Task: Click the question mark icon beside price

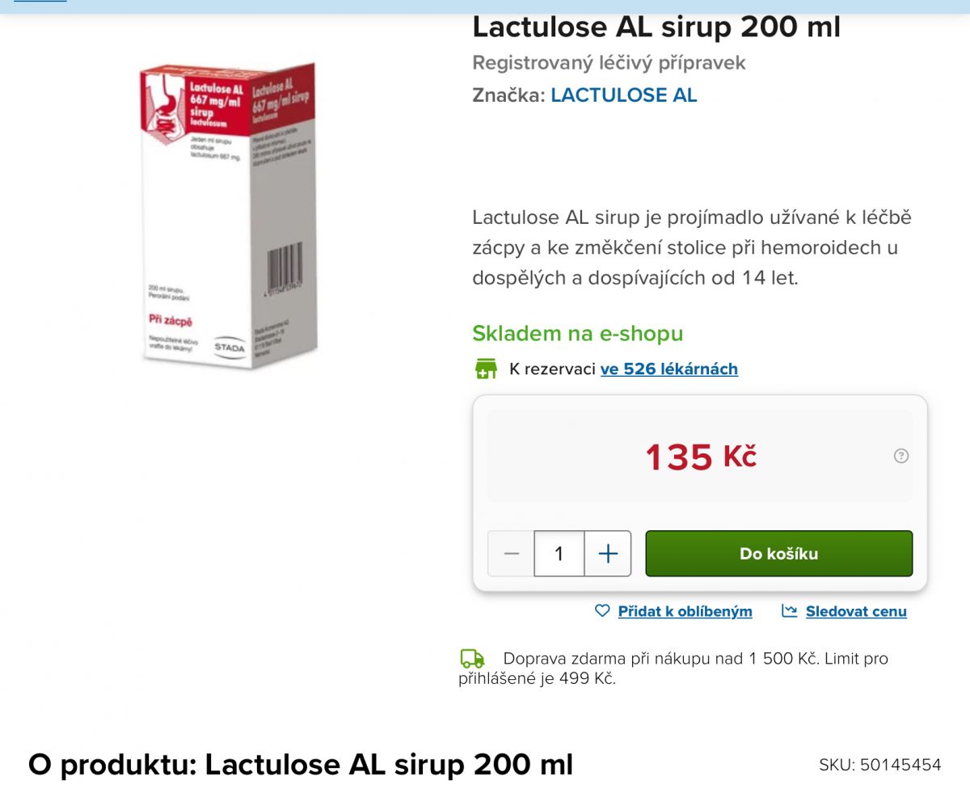Action: [901, 456]
